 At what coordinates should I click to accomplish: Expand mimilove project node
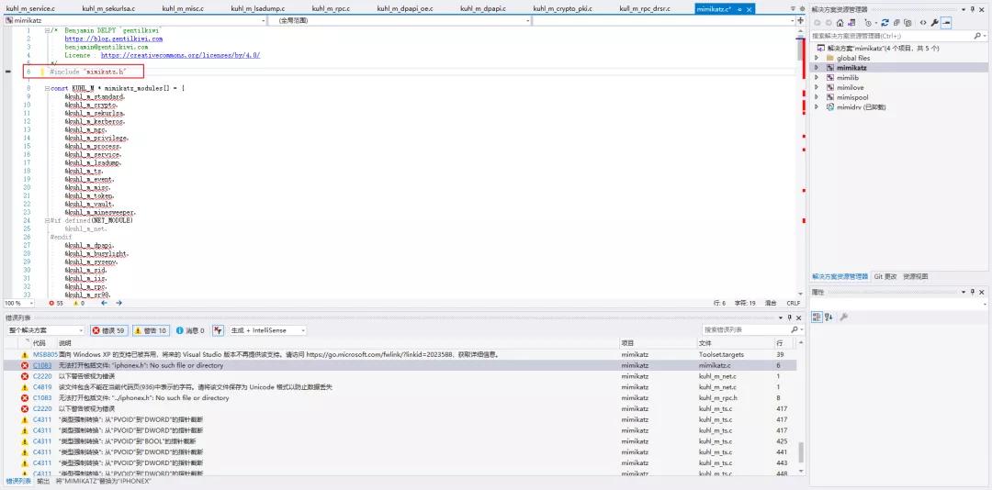(817, 87)
